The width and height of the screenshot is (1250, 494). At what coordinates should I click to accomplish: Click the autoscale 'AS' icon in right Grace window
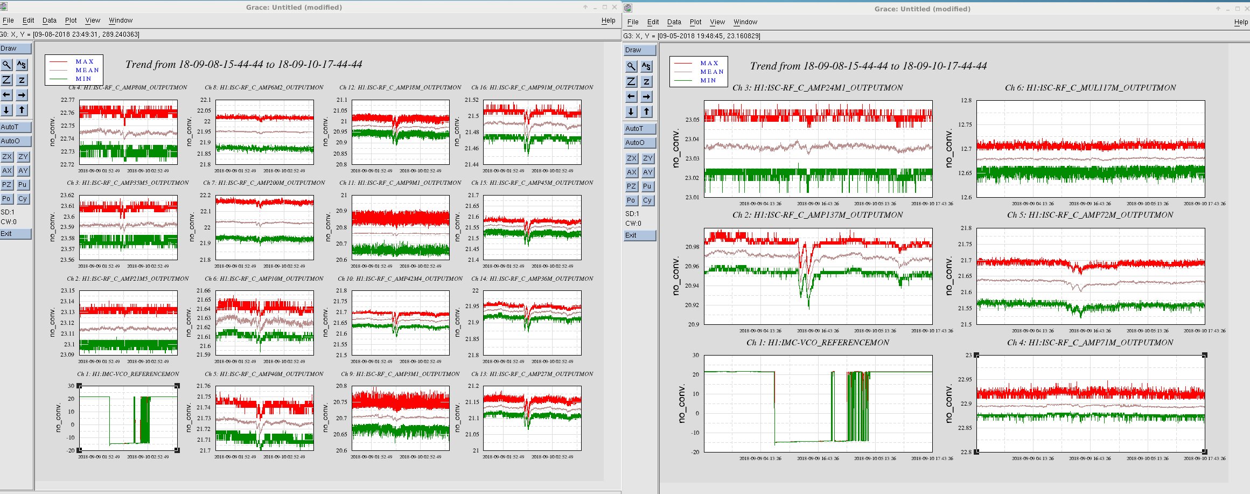coord(646,66)
